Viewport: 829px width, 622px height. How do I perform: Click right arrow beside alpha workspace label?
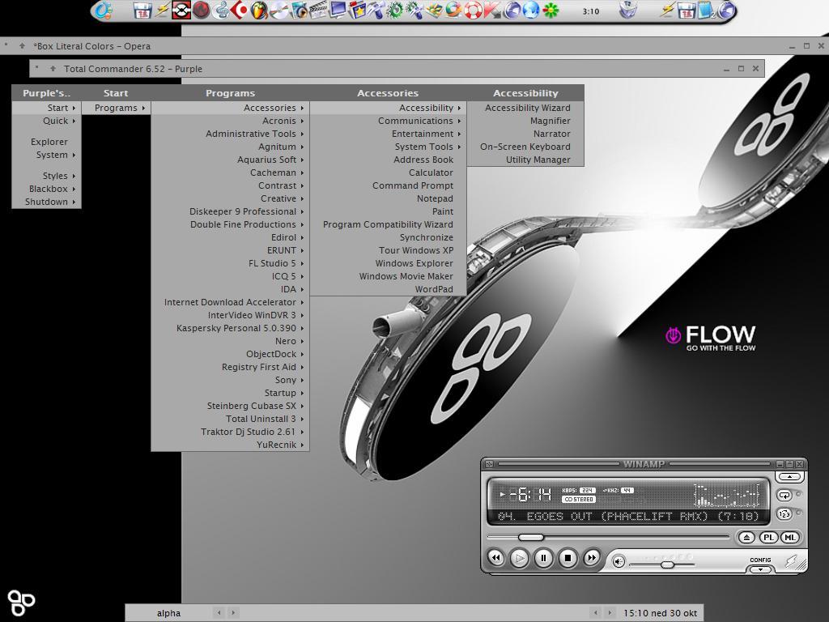click(x=233, y=612)
